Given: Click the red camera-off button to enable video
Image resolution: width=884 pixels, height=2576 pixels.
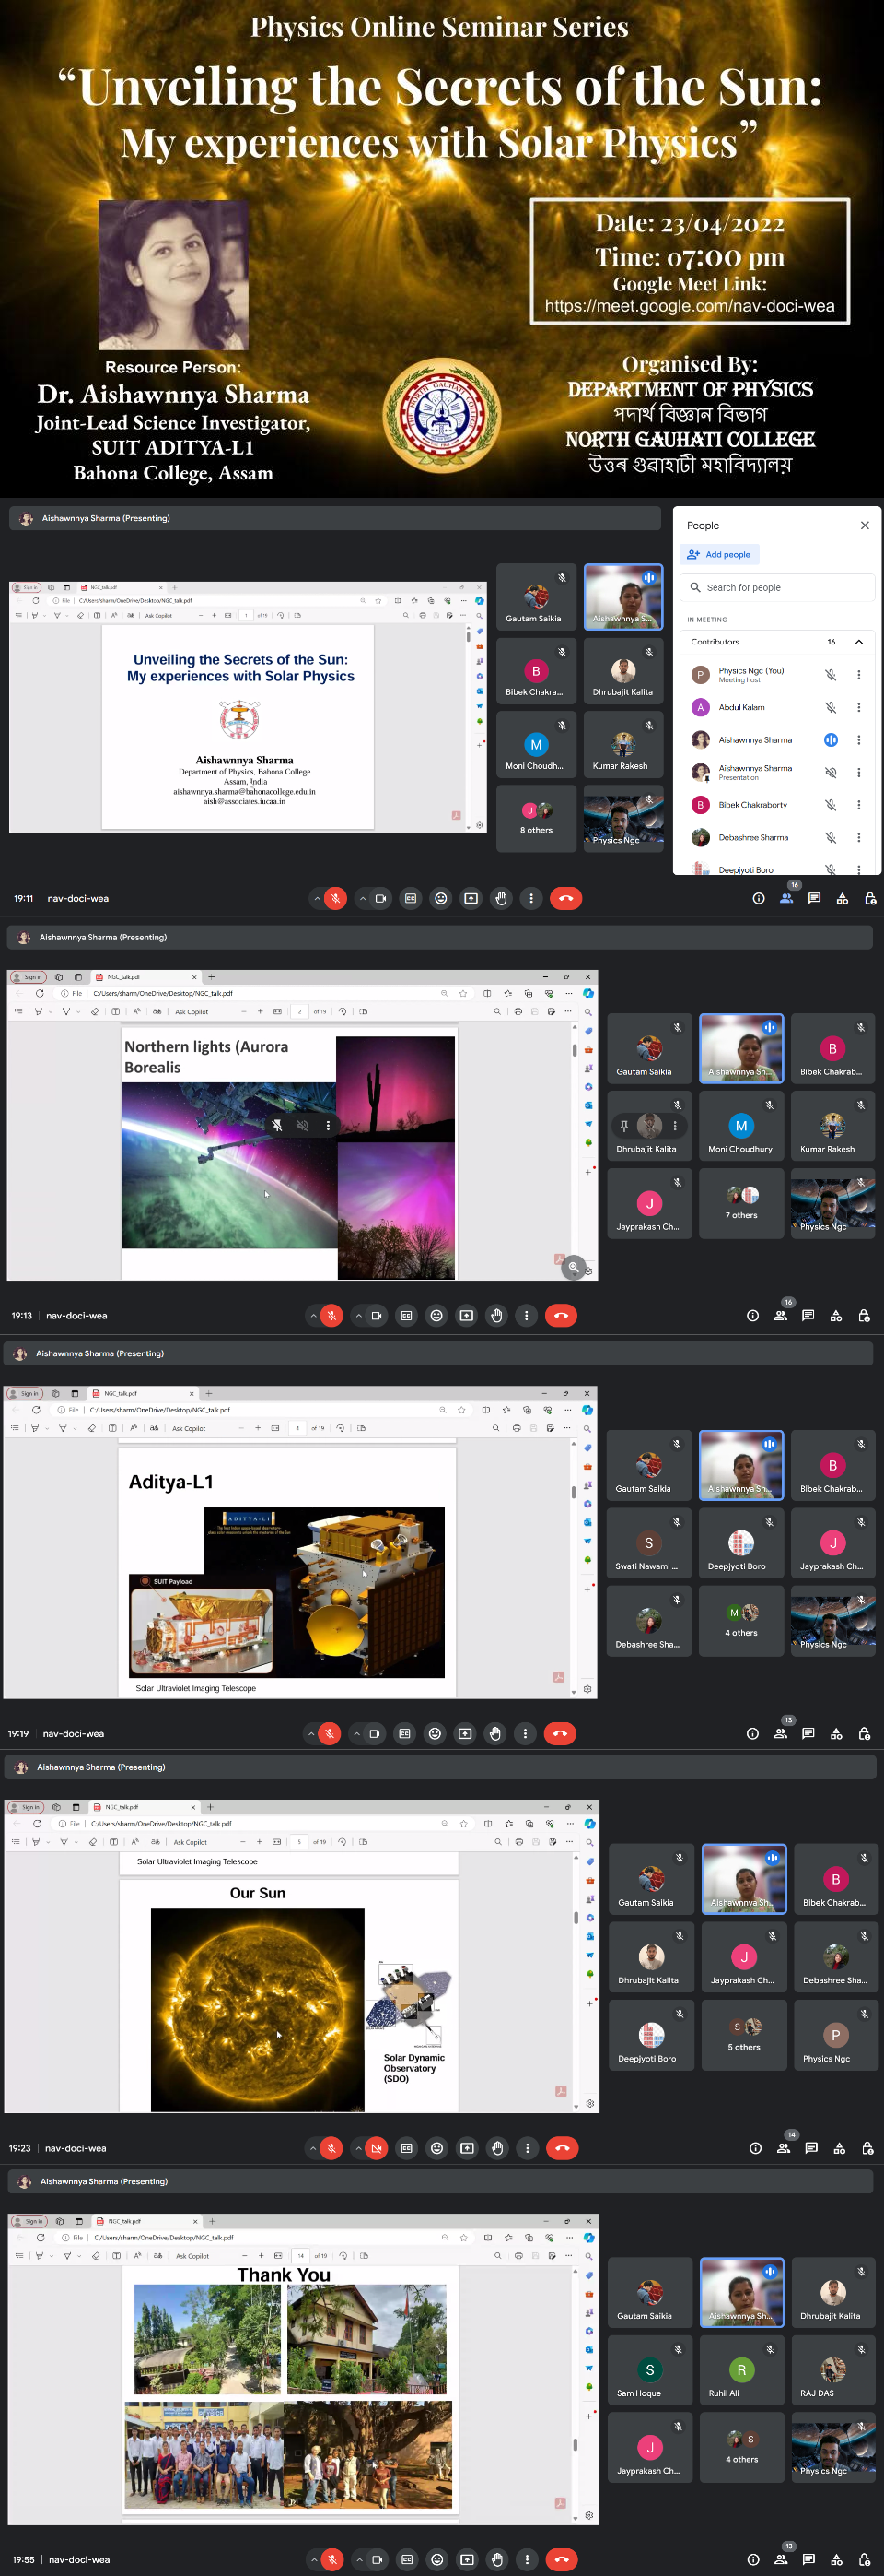Looking at the screenshot, I should [377, 2148].
